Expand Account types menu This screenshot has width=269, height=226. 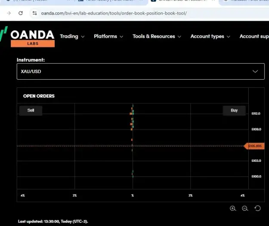210,37
